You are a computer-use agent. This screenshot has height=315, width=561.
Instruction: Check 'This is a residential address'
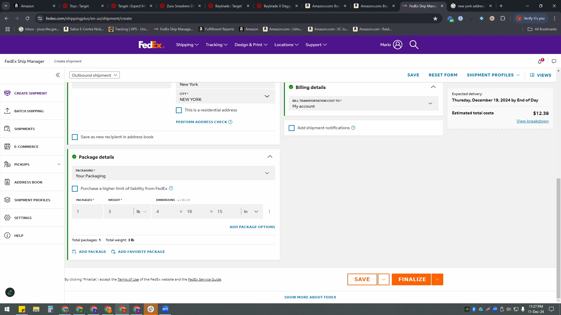point(179,110)
